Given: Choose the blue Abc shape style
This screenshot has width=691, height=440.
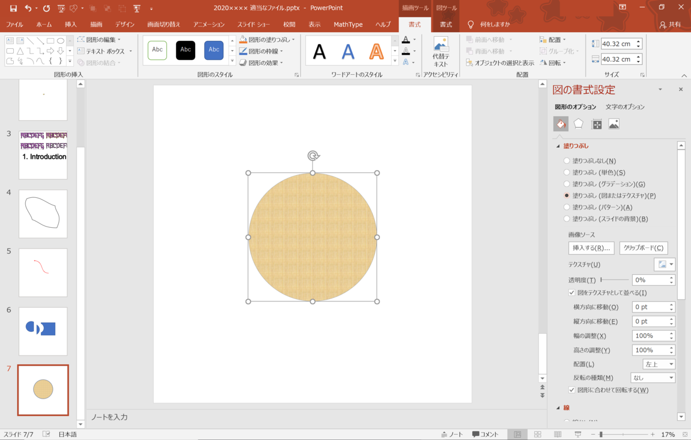Looking at the screenshot, I should 214,50.
